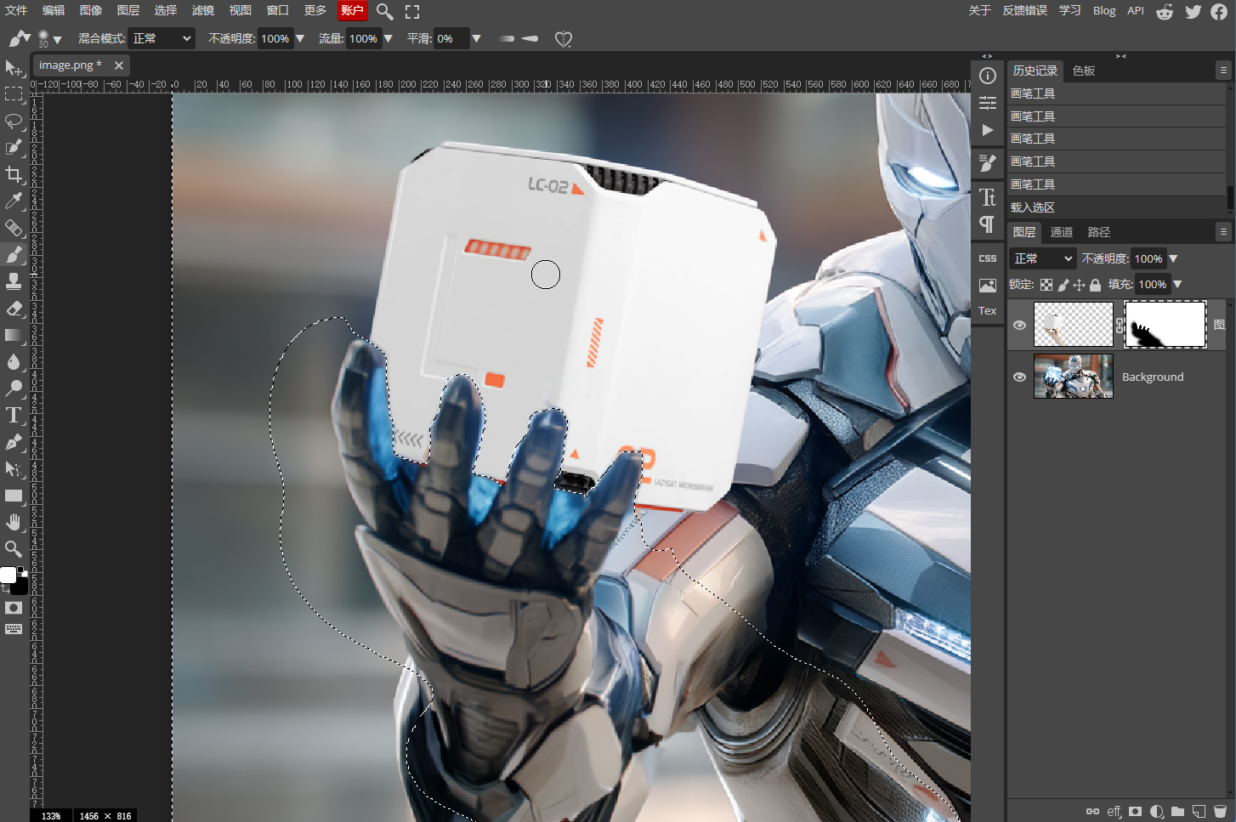
Task: Add a new folder in layers panel
Action: (x=1177, y=812)
